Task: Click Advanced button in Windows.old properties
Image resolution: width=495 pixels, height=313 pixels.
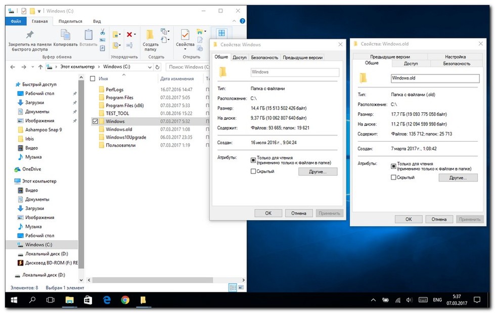Action: [x=458, y=177]
